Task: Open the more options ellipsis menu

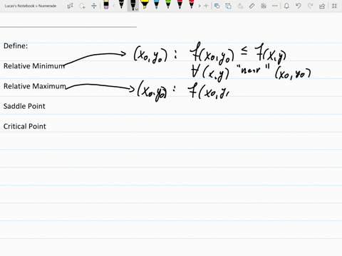Action: pyautogui.click(x=275, y=6)
